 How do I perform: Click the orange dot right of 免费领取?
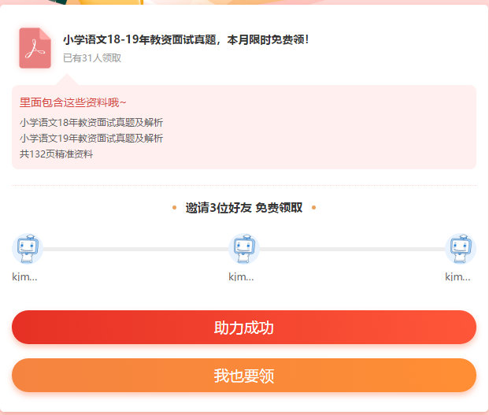tap(313, 208)
